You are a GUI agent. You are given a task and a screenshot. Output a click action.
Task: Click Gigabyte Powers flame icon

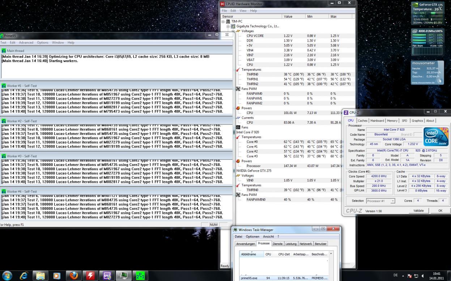coord(238,108)
